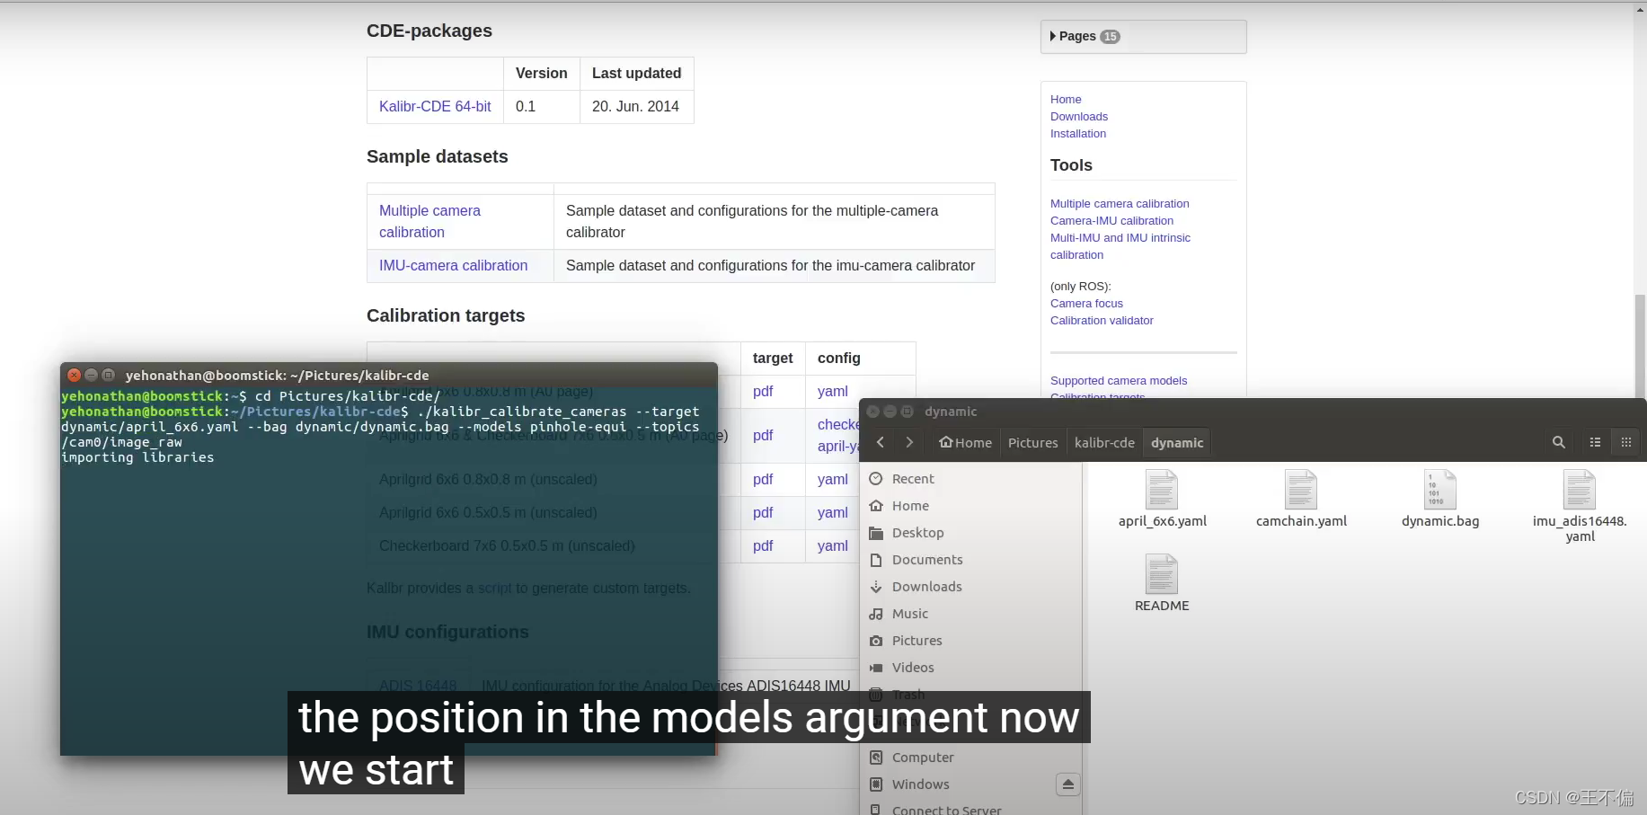Click dynamic breadcrumb in path bar
The image size is (1647, 815).
(x=1177, y=442)
